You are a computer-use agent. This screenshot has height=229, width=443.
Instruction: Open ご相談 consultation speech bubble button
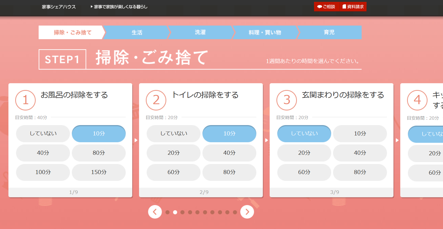tap(327, 7)
